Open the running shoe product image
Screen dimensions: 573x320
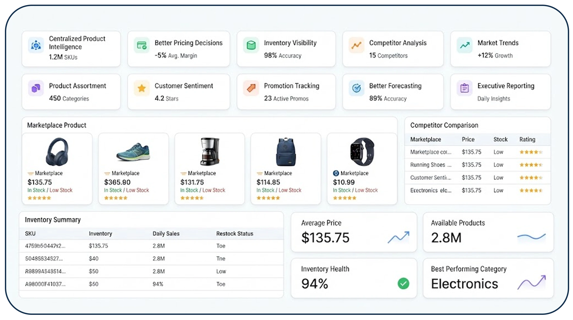click(x=133, y=152)
